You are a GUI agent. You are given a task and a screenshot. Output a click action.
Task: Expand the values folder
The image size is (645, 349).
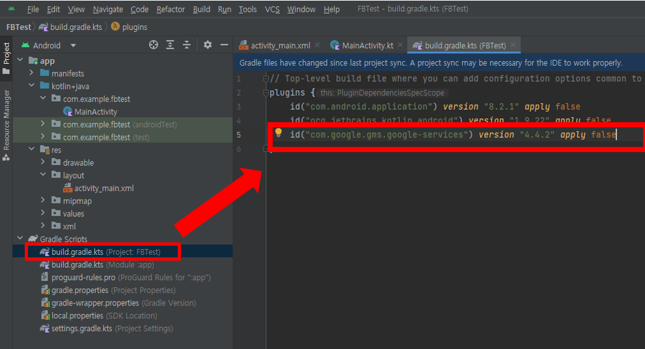[x=43, y=213]
